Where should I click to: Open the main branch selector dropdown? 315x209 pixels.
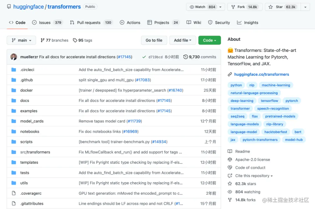click(x=21, y=40)
